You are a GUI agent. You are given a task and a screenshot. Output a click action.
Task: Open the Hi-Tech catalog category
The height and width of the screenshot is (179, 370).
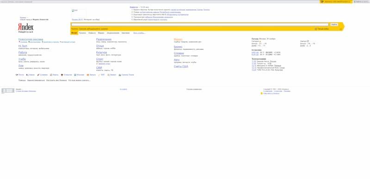(23, 46)
